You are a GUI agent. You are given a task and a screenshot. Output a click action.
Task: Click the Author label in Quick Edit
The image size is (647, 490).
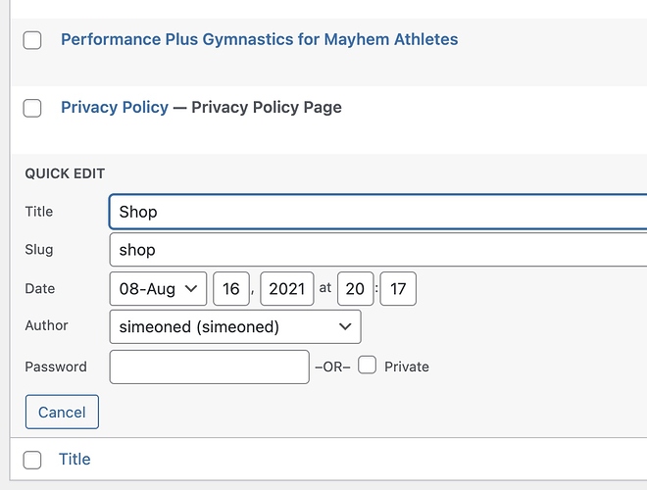coord(47,326)
